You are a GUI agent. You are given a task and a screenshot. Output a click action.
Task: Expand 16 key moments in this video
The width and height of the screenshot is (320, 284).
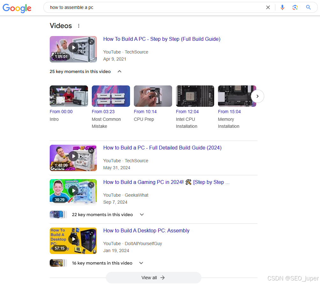141,263
